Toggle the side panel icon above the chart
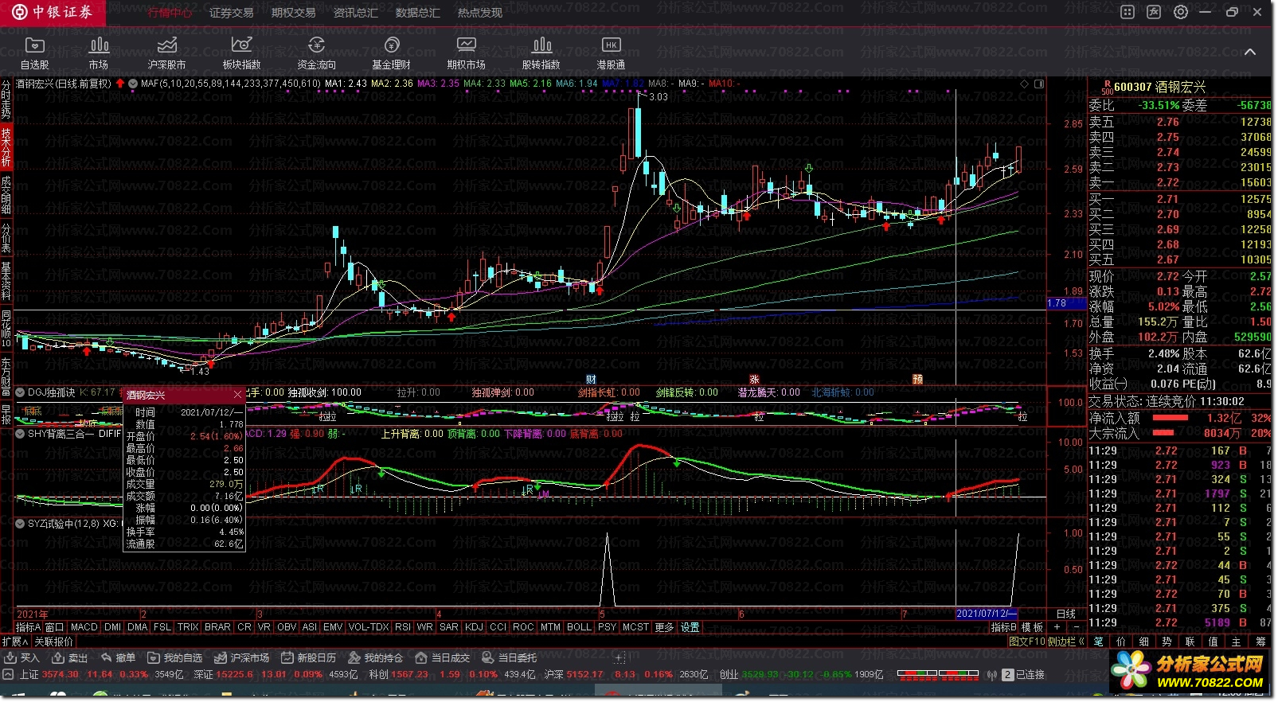 click(x=1039, y=83)
